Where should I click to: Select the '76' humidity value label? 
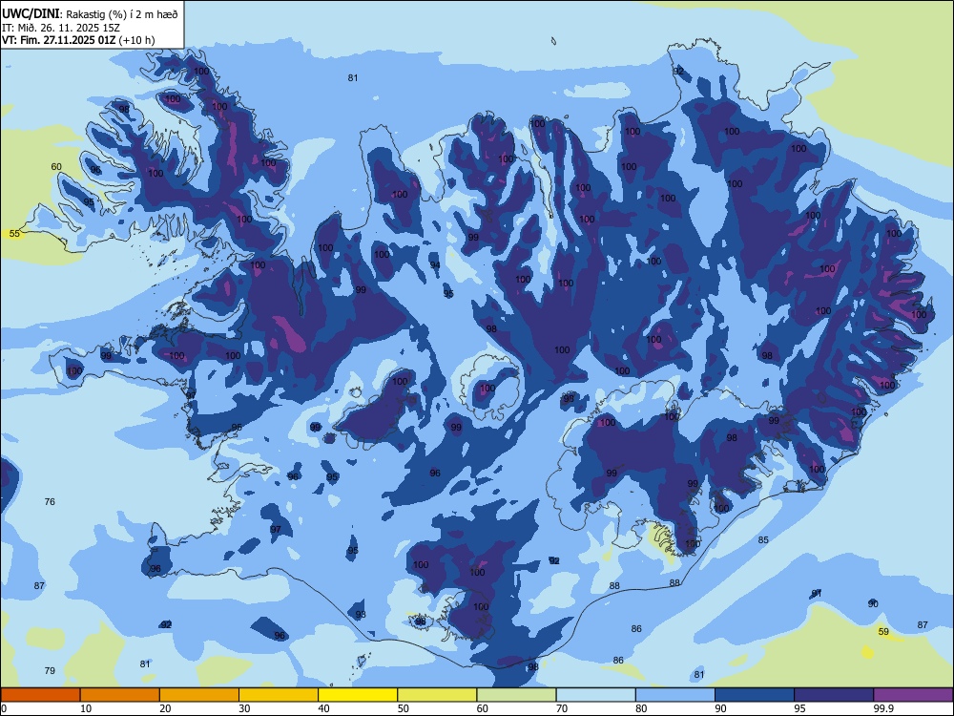(x=50, y=501)
